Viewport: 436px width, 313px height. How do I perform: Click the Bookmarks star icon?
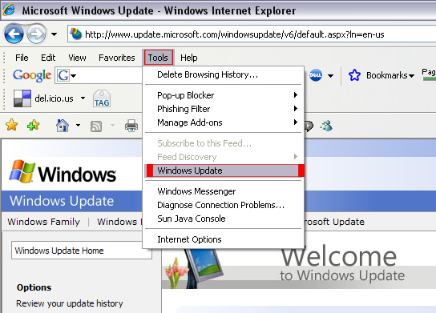pos(354,75)
